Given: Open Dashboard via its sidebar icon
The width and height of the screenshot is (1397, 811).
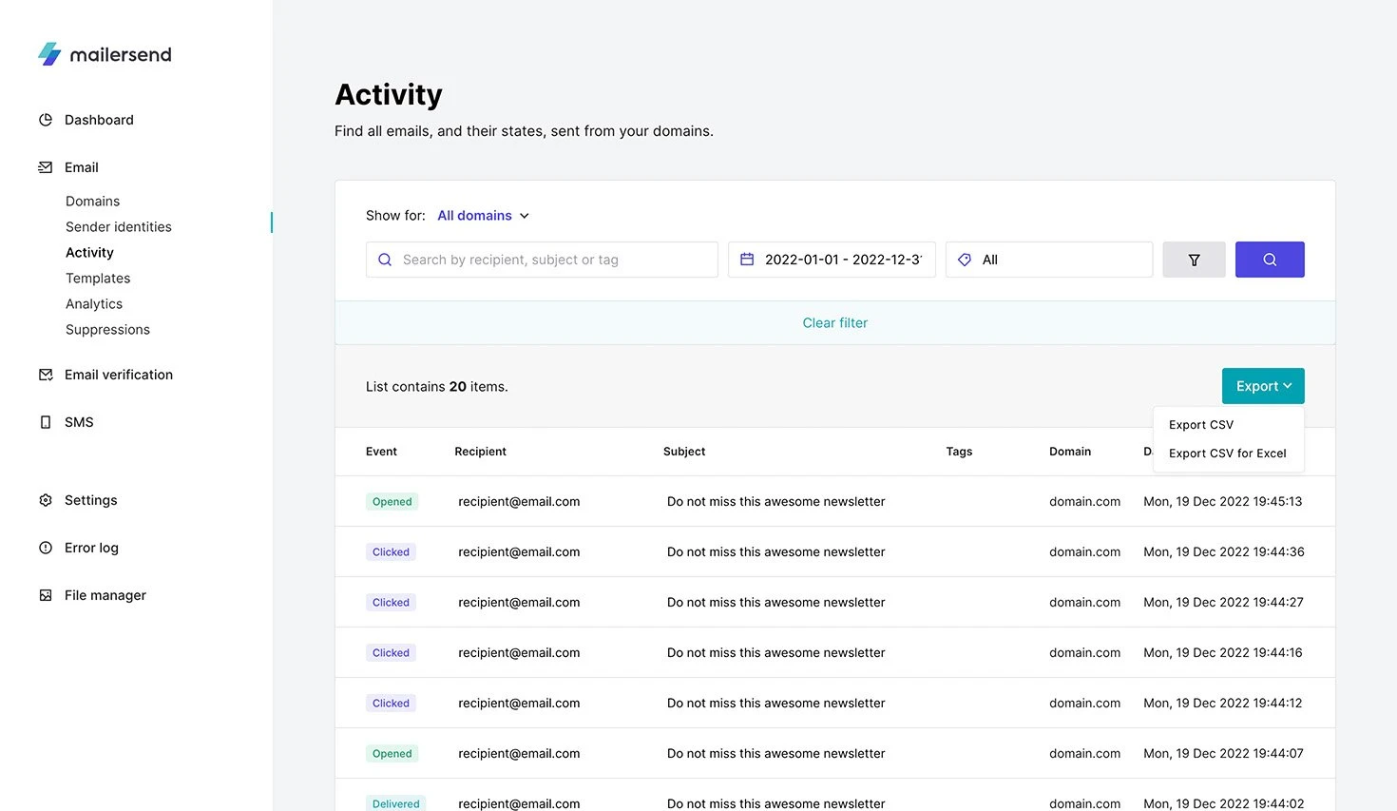Looking at the screenshot, I should point(46,120).
